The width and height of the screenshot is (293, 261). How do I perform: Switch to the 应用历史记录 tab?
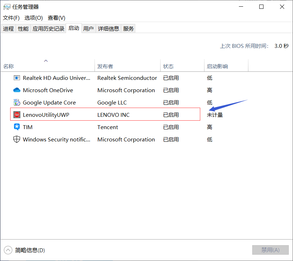pos(48,28)
